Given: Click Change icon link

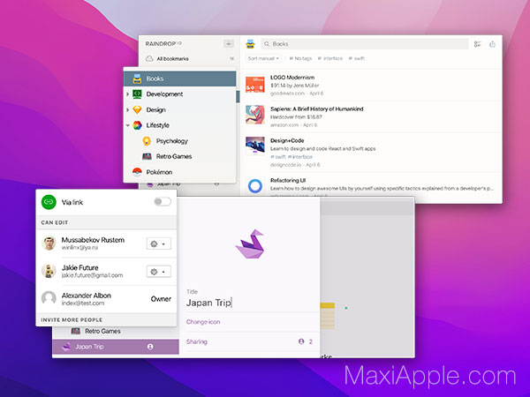Looking at the screenshot, I should point(203,322).
